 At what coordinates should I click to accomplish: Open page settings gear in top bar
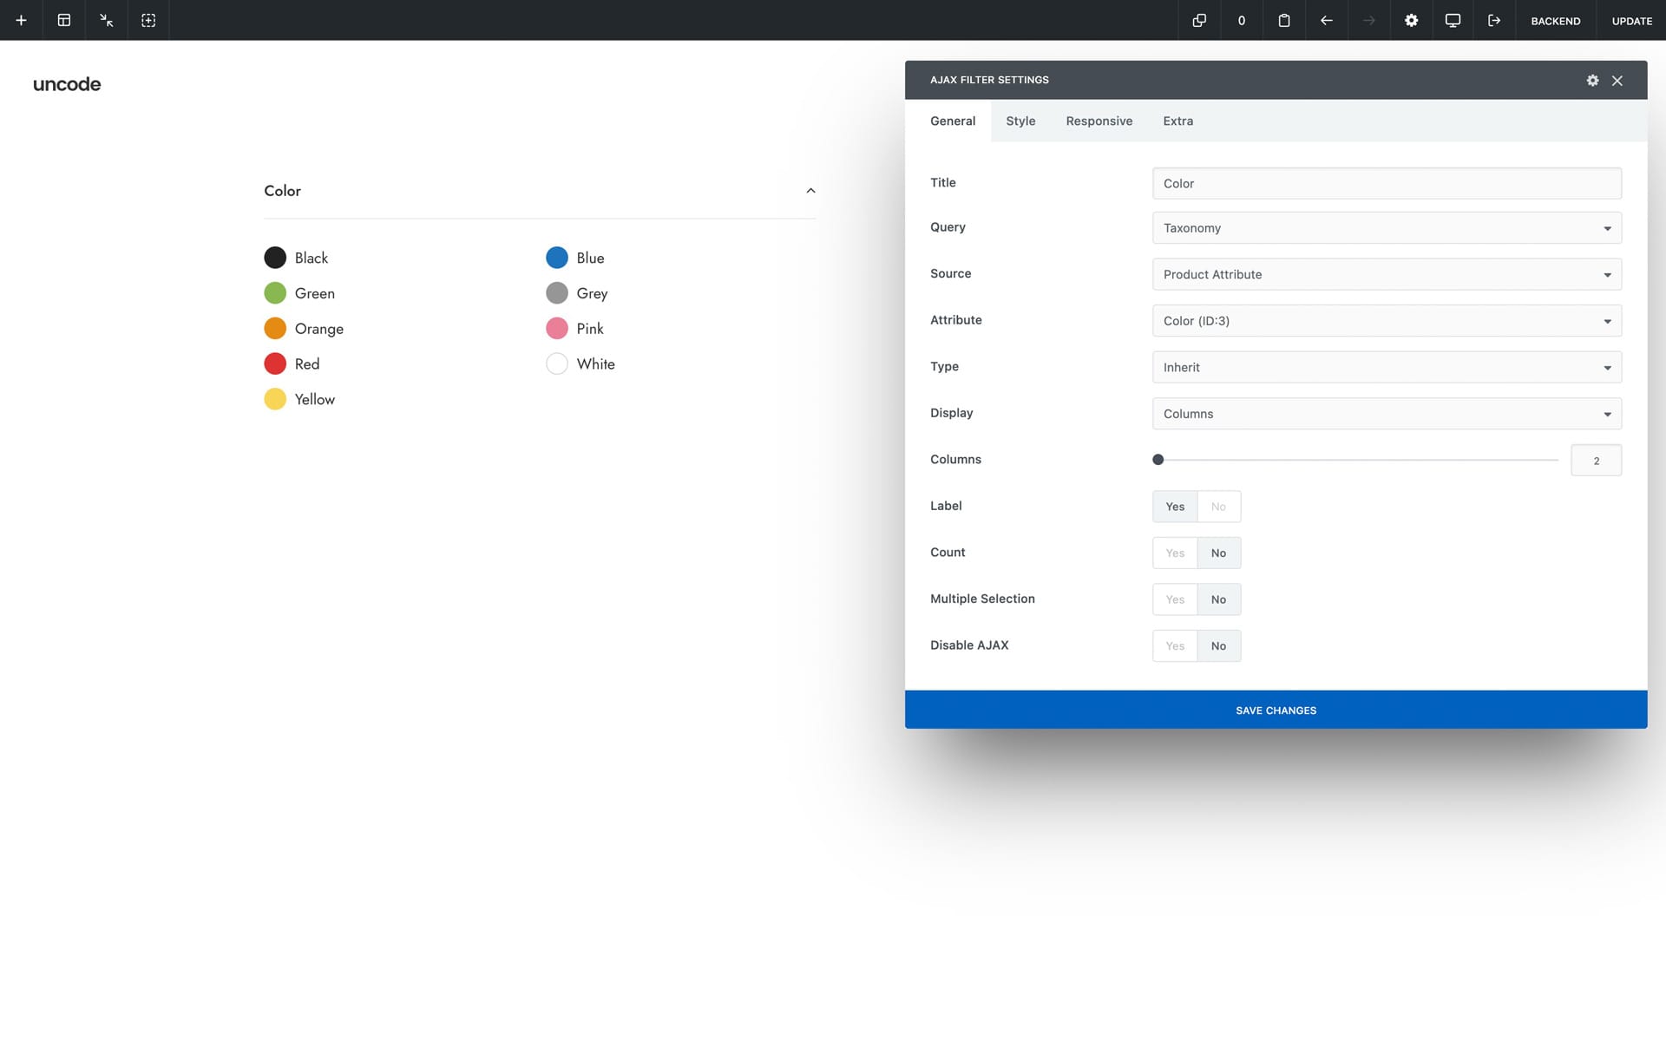(x=1411, y=20)
